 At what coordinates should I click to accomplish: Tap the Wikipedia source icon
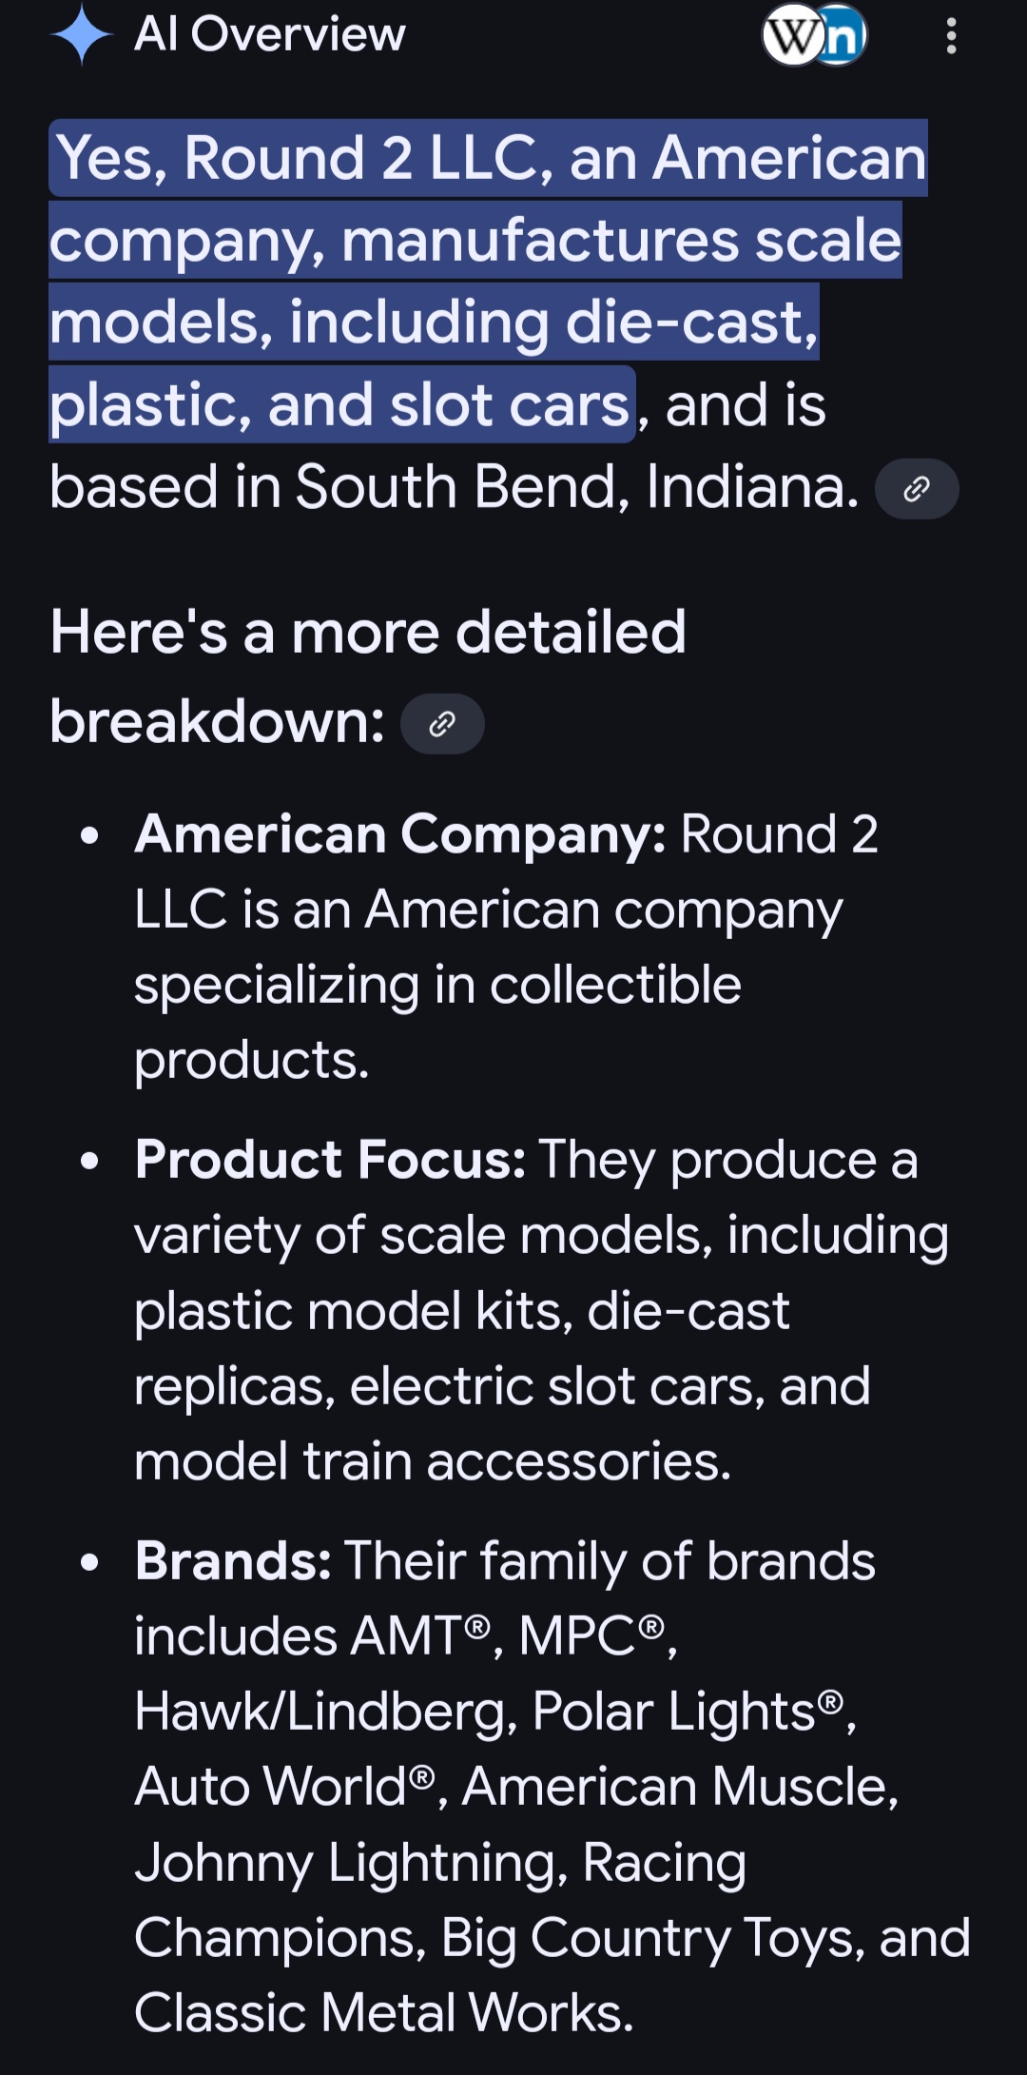point(793,36)
